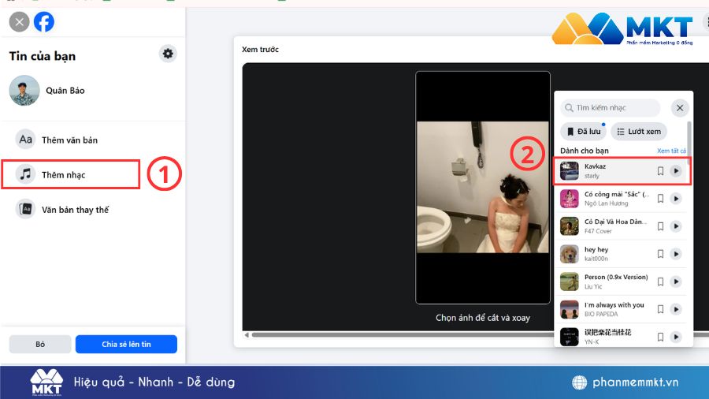Click search magnifier icon in music panel
Viewport: 709px width, 399px height.
(569, 108)
